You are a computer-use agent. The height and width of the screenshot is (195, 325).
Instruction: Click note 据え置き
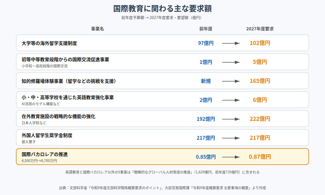[x=28, y=142]
